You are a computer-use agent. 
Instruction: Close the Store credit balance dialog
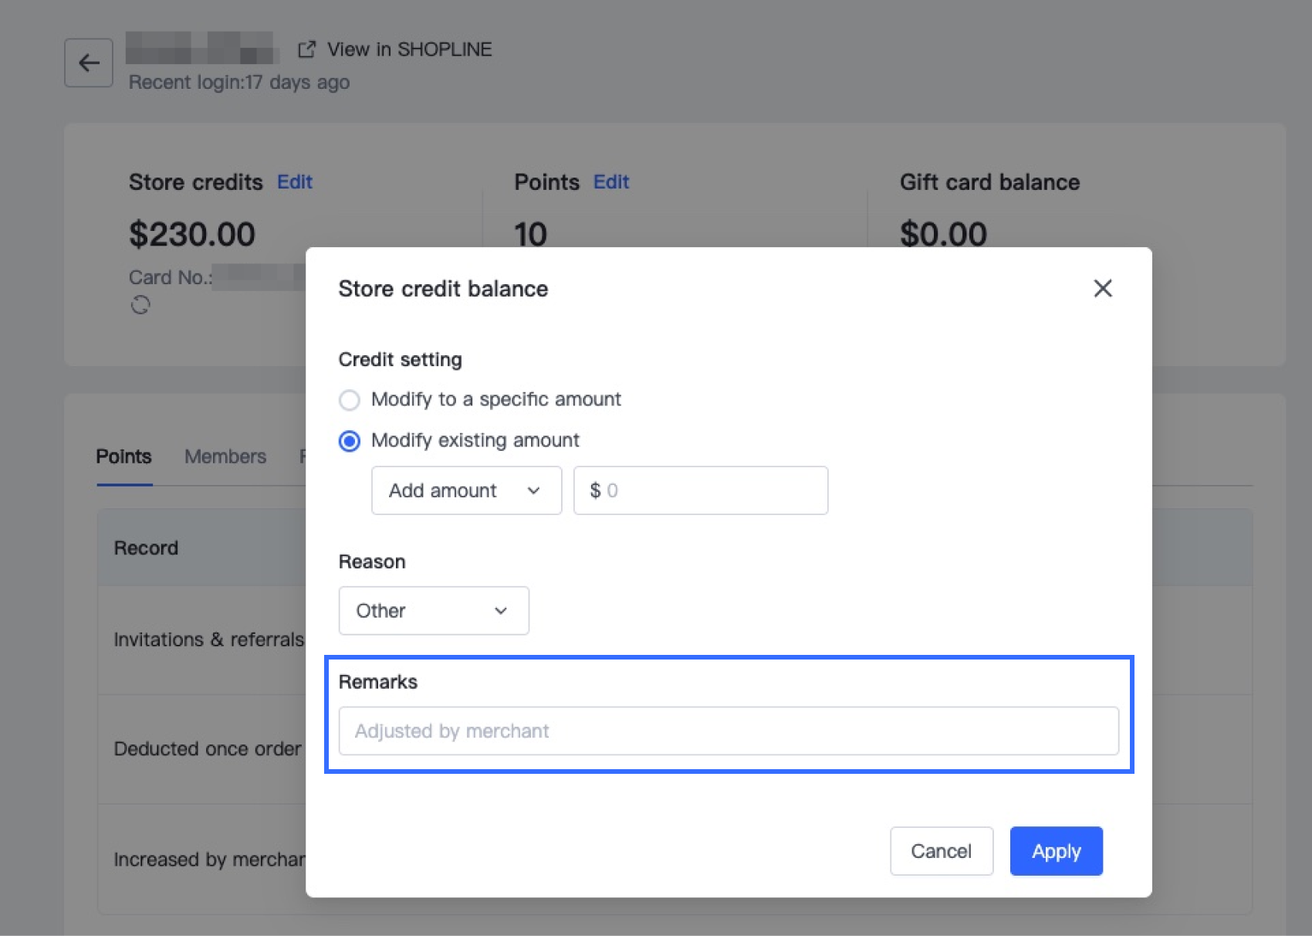1102,288
